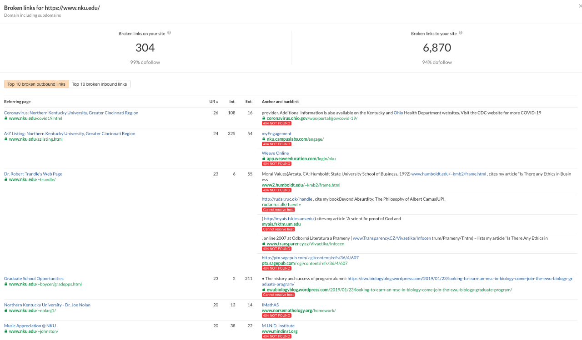Open tooltip for Broken links on your site
Image resolution: width=582 pixels, height=340 pixels.
(x=168, y=33)
